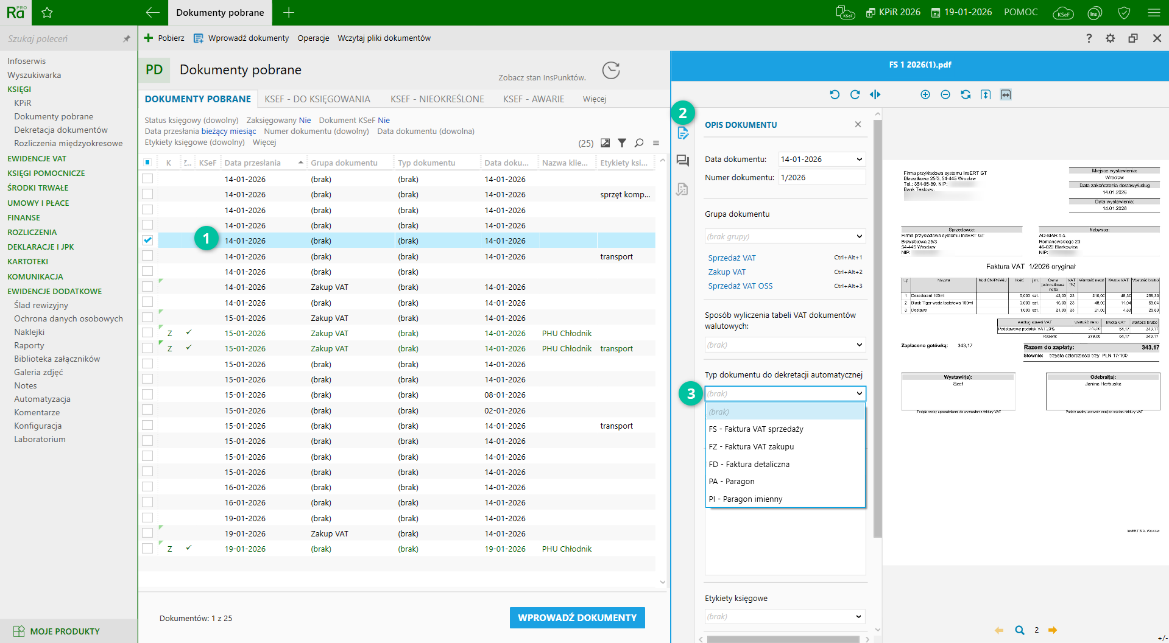Click the search magnifier above the table
Viewport: 1169px width, 643px height.
coord(638,143)
